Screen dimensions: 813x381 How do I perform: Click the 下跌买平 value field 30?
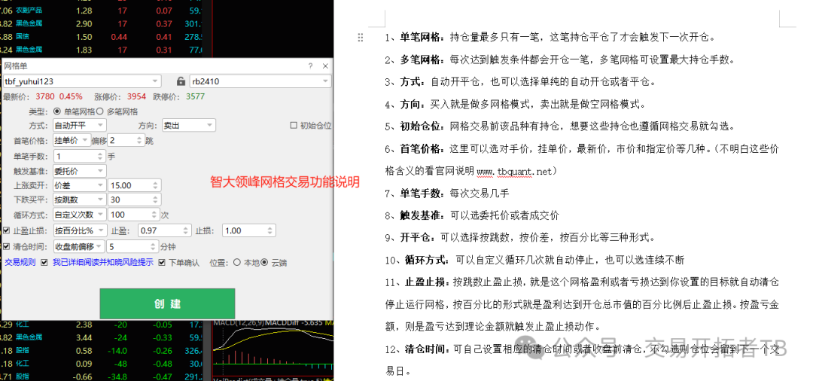coord(134,200)
